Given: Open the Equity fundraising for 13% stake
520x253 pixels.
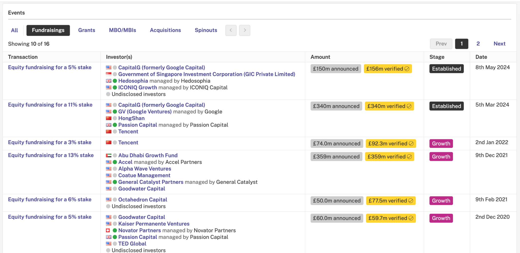Looking at the screenshot, I should 51,155.
